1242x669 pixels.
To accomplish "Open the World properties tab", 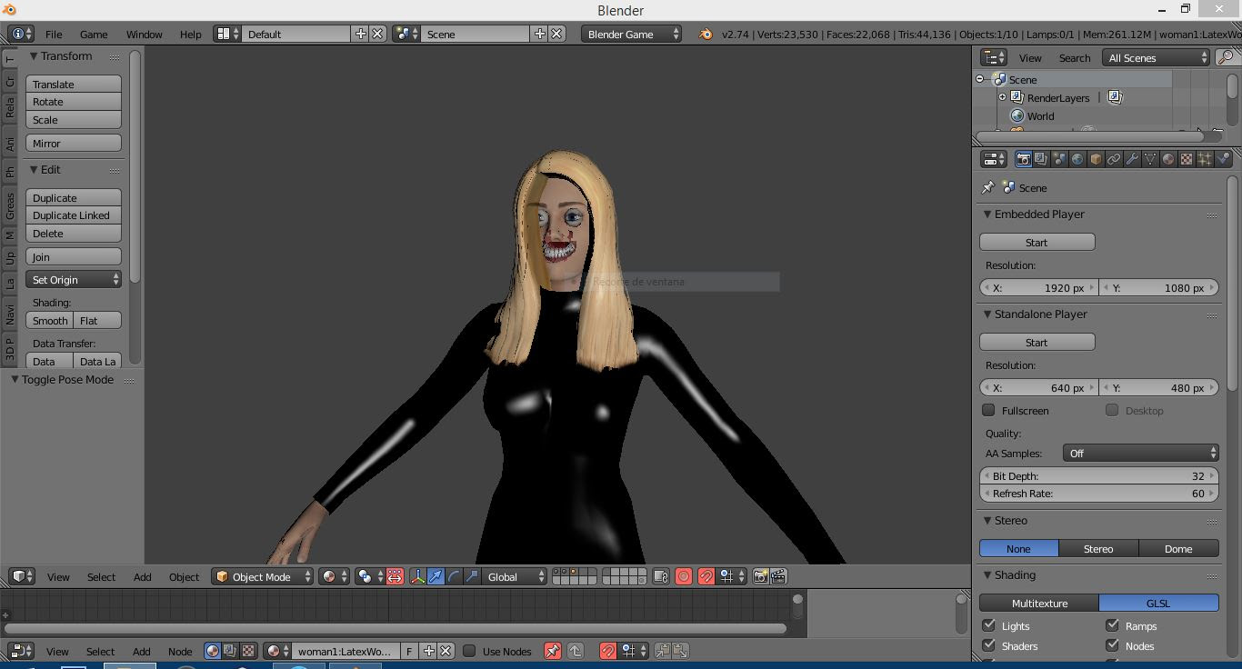I will [1077, 159].
